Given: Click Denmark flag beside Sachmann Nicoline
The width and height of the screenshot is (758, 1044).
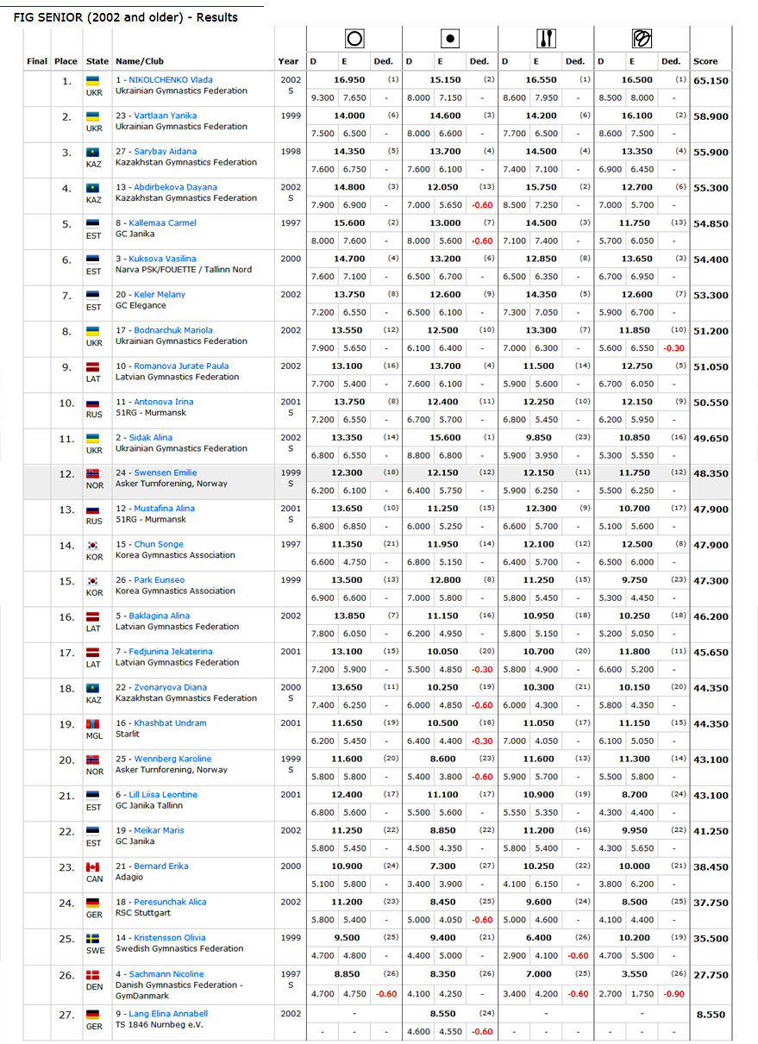Looking at the screenshot, I should 92,974.
